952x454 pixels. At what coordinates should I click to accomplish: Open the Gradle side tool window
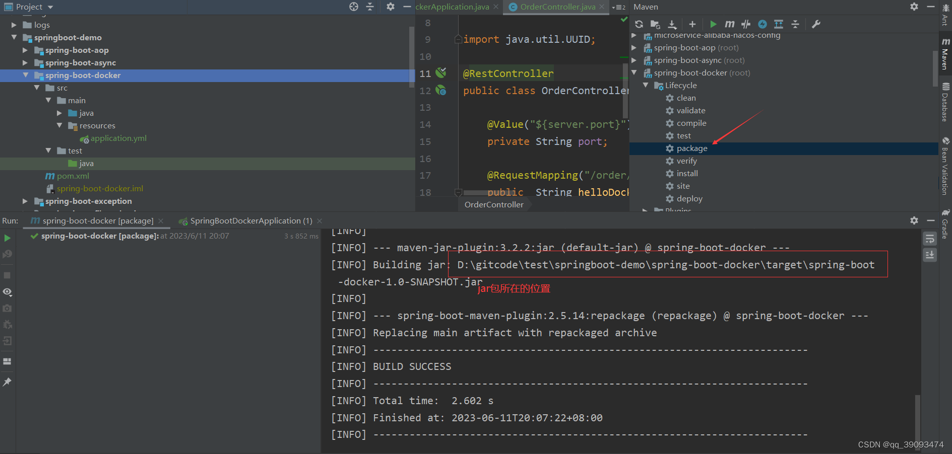(x=945, y=224)
